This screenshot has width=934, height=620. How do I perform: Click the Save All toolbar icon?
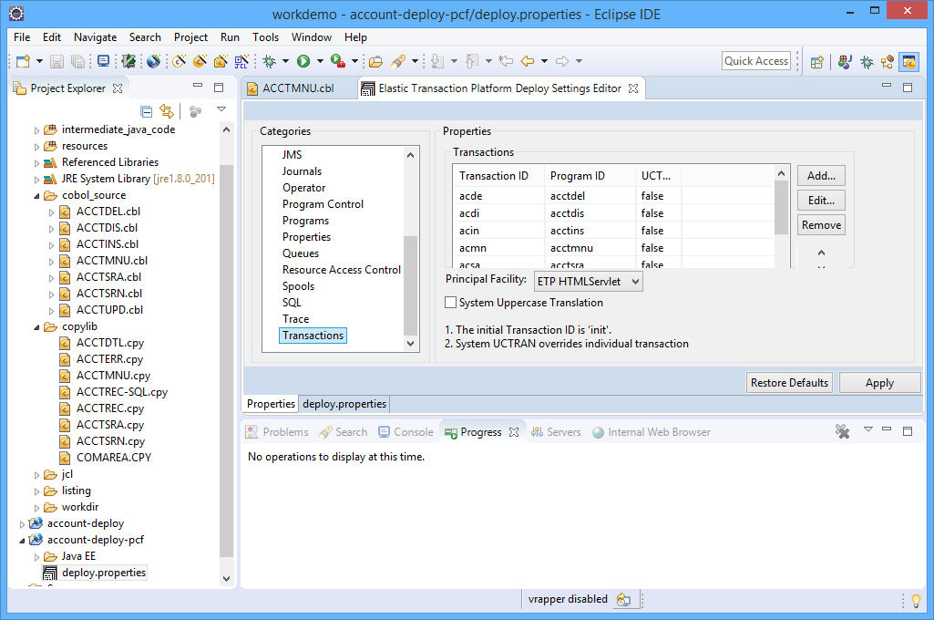(77, 61)
